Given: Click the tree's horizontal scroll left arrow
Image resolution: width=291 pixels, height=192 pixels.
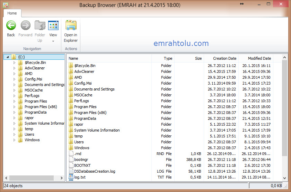Looking at the screenshot, I should pyautogui.click(x=6, y=178).
